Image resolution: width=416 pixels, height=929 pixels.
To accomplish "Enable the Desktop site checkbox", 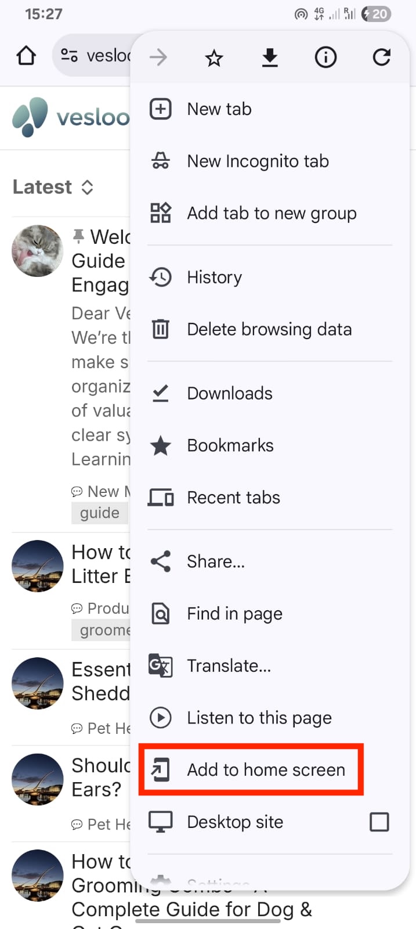I will (379, 822).
